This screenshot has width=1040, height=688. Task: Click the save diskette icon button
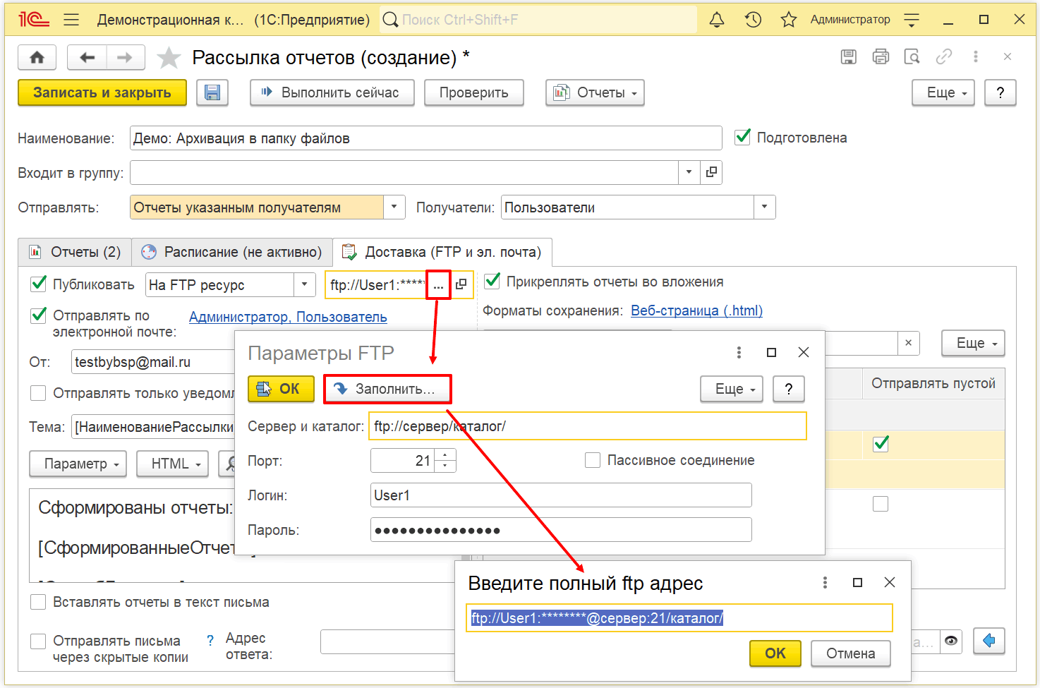pyautogui.click(x=212, y=92)
